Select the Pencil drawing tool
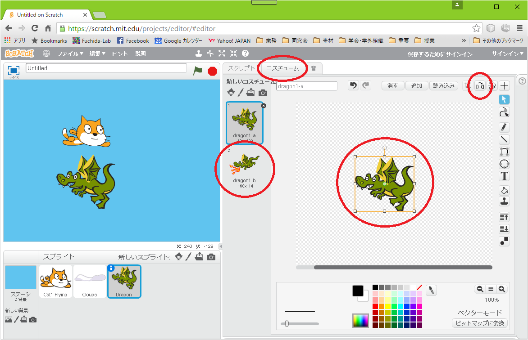528x340 pixels. point(505,127)
